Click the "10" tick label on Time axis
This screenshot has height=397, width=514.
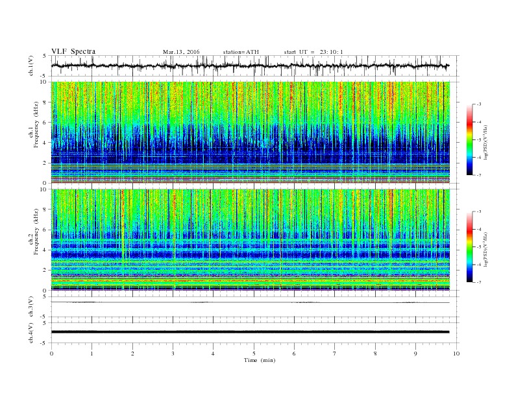pyautogui.click(x=456, y=354)
